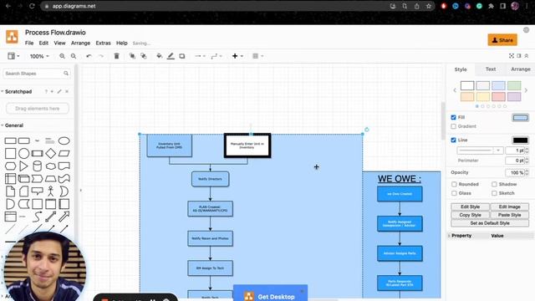
Task: Click the redo arrow icon
Action: click(x=101, y=56)
